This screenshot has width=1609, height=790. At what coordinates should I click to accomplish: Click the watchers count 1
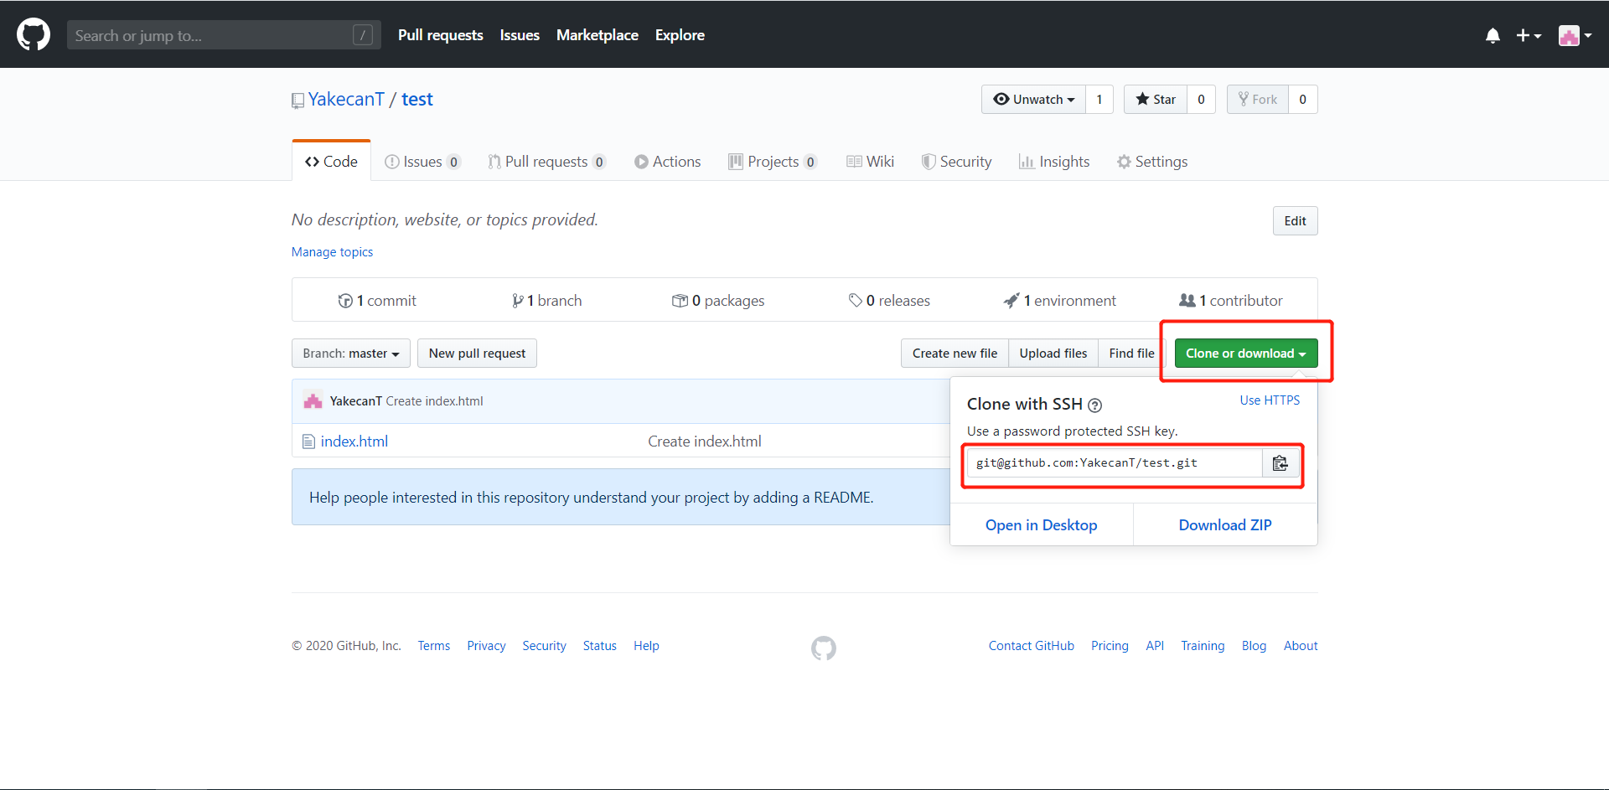coord(1099,100)
